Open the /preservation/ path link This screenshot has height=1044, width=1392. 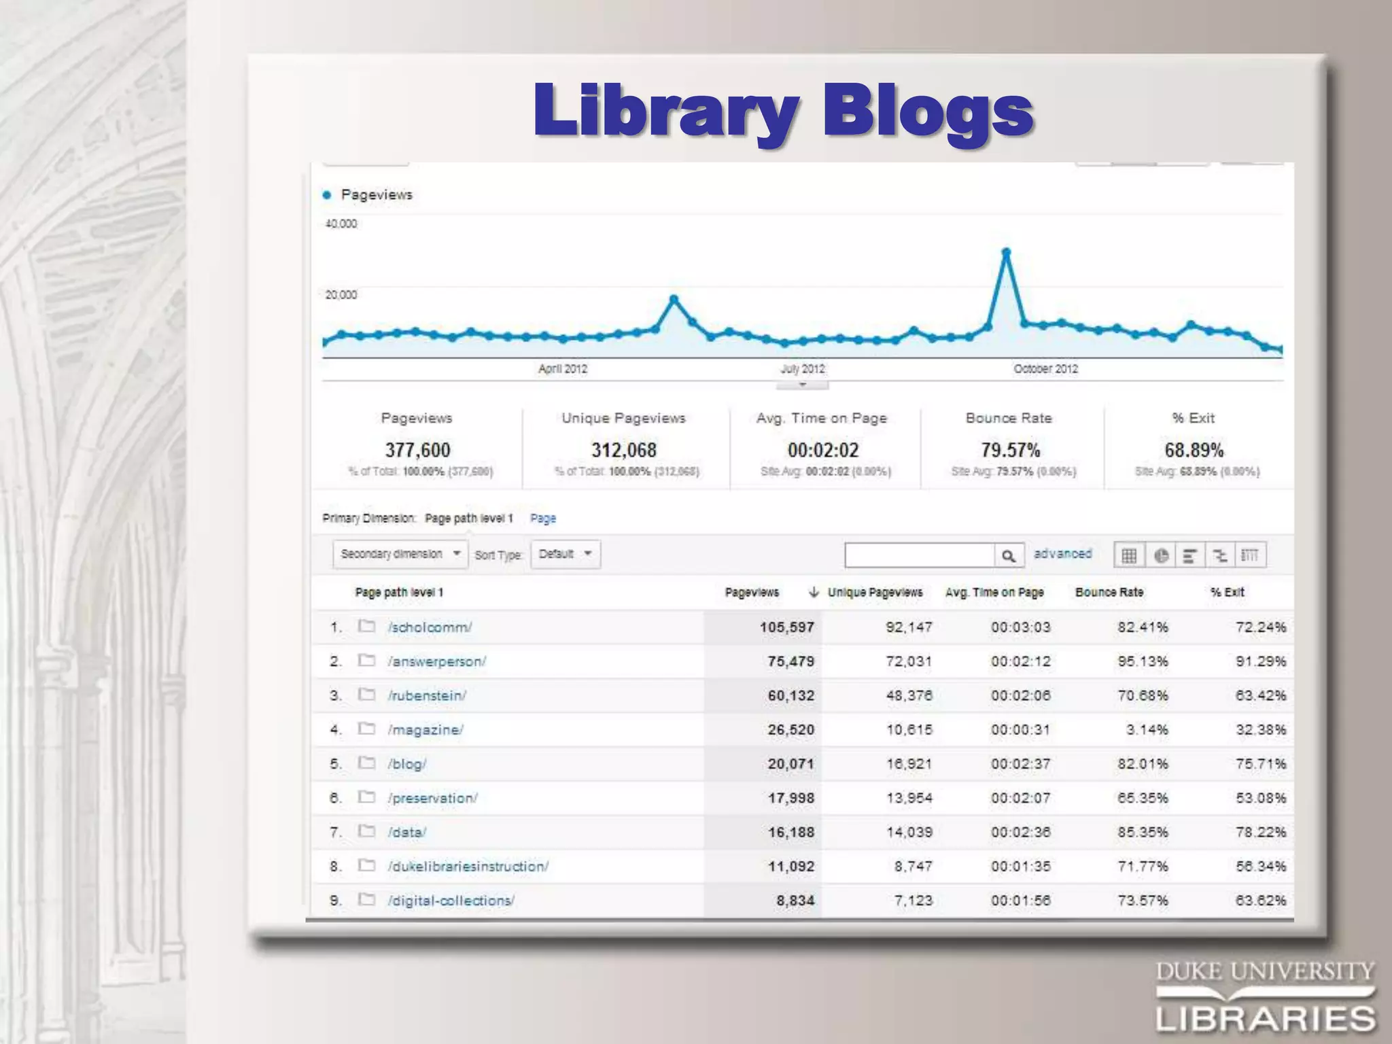coord(433,797)
